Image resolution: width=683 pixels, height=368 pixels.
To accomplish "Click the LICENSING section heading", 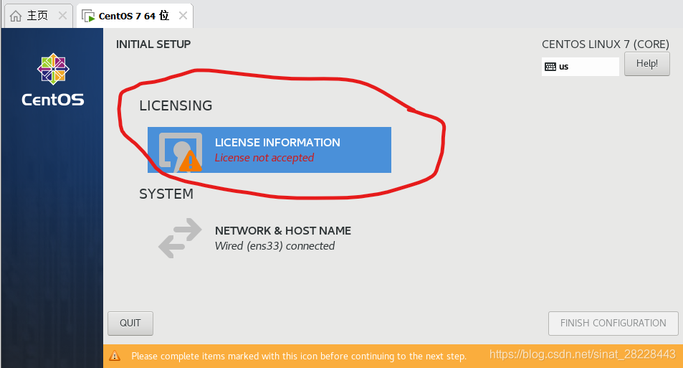I will coord(176,105).
